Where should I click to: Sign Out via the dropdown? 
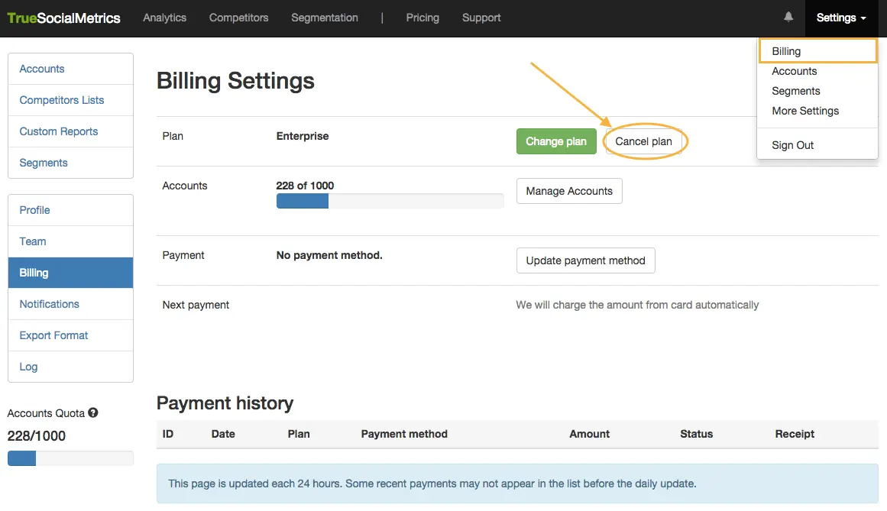click(x=792, y=145)
